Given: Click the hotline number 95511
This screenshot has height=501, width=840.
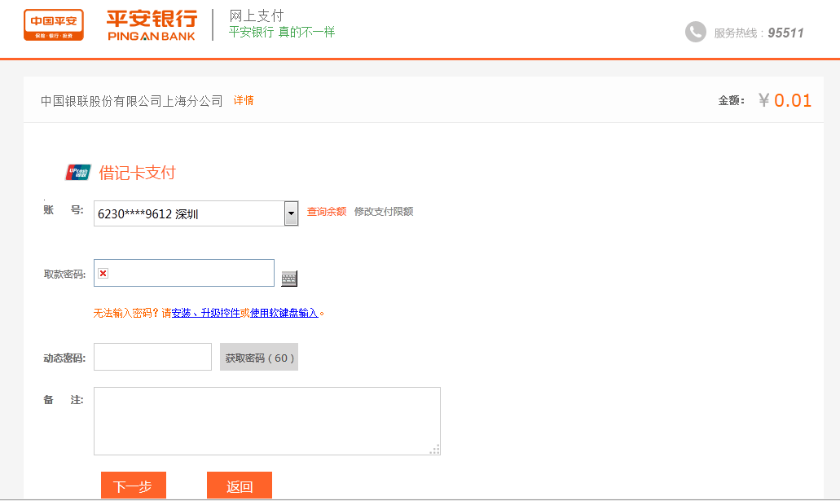Looking at the screenshot, I should point(786,33).
